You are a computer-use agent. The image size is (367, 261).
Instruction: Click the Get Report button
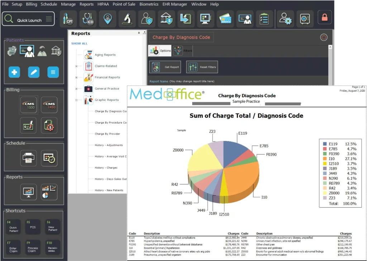pyautogui.click(x=165, y=67)
